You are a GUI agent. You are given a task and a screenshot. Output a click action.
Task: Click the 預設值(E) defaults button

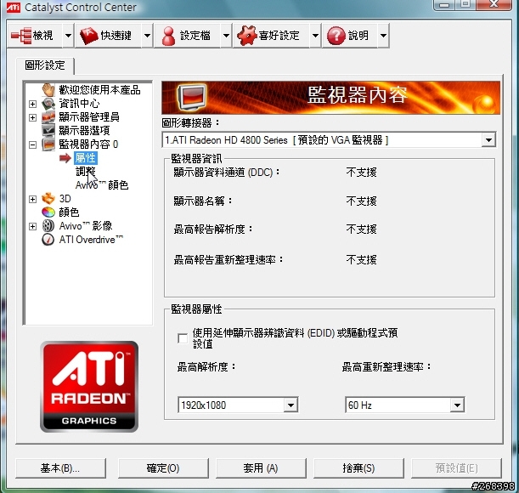456,468
